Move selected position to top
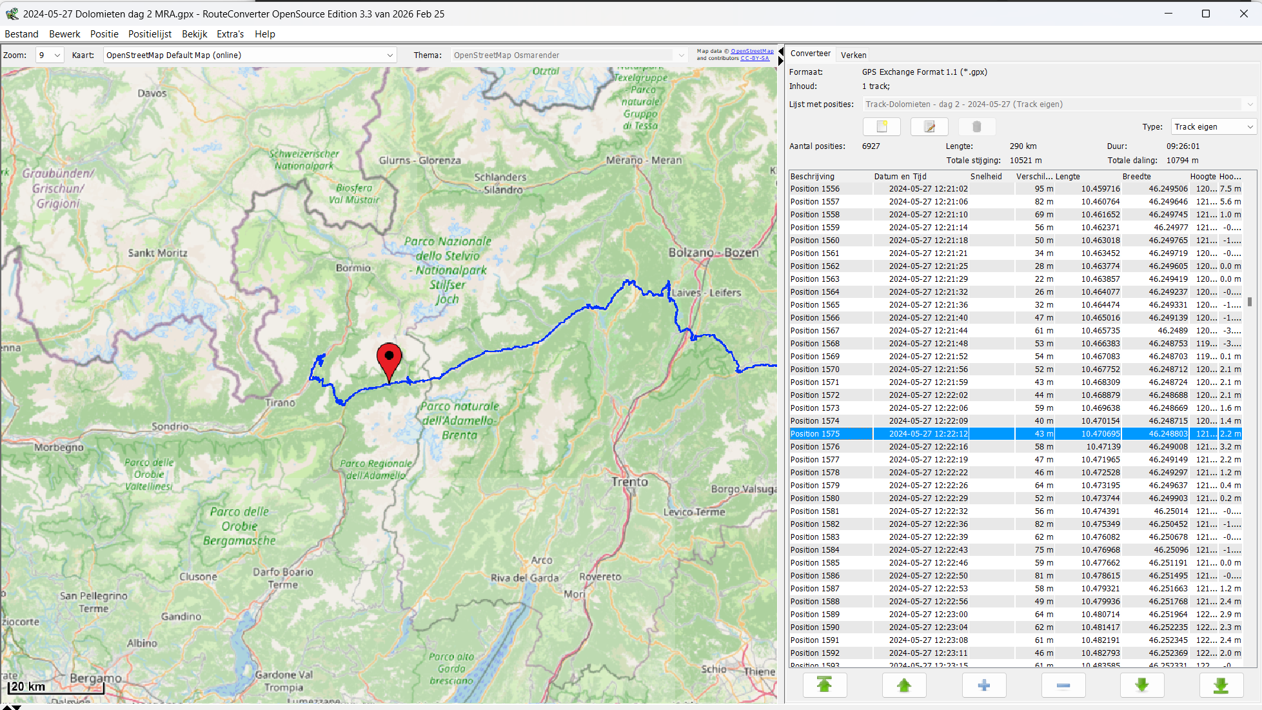This screenshot has width=1262, height=710. pyautogui.click(x=824, y=685)
